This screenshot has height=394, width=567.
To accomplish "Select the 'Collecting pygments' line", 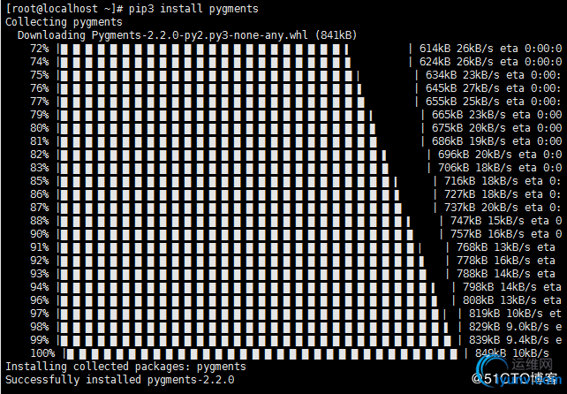I will point(64,22).
